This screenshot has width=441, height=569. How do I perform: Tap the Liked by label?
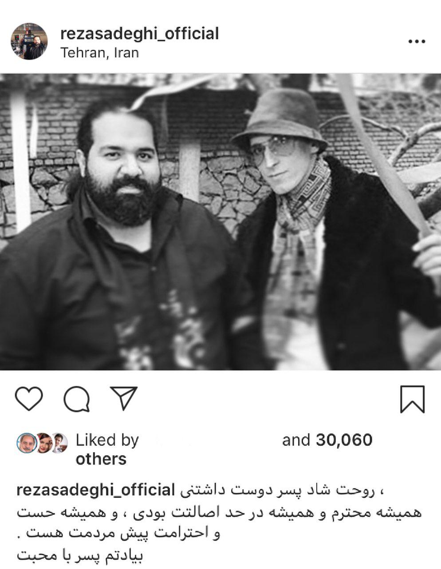(107, 440)
